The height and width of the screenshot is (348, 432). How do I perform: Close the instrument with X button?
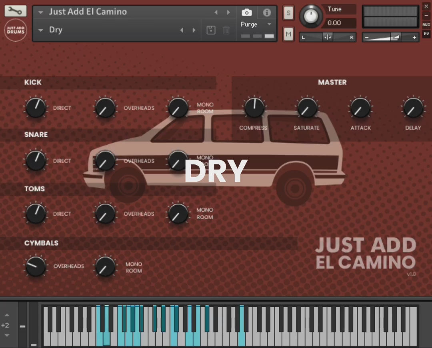point(426,6)
